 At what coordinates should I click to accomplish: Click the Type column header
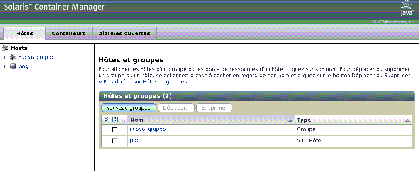(x=353, y=120)
